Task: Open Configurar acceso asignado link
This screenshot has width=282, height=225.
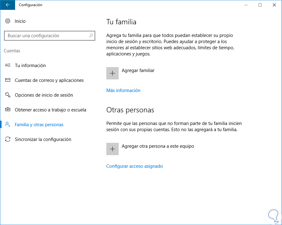Action: point(134,166)
